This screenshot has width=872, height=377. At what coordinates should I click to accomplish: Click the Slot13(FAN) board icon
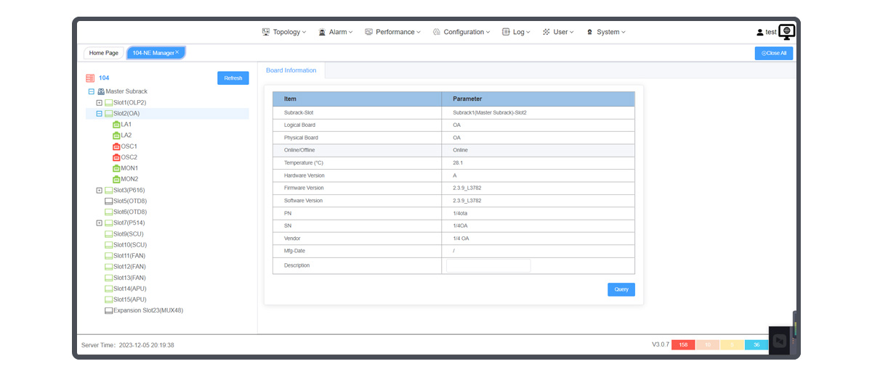pyautogui.click(x=109, y=278)
